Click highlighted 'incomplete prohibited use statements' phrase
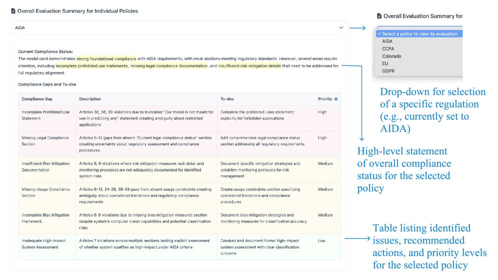 (x=92, y=66)
